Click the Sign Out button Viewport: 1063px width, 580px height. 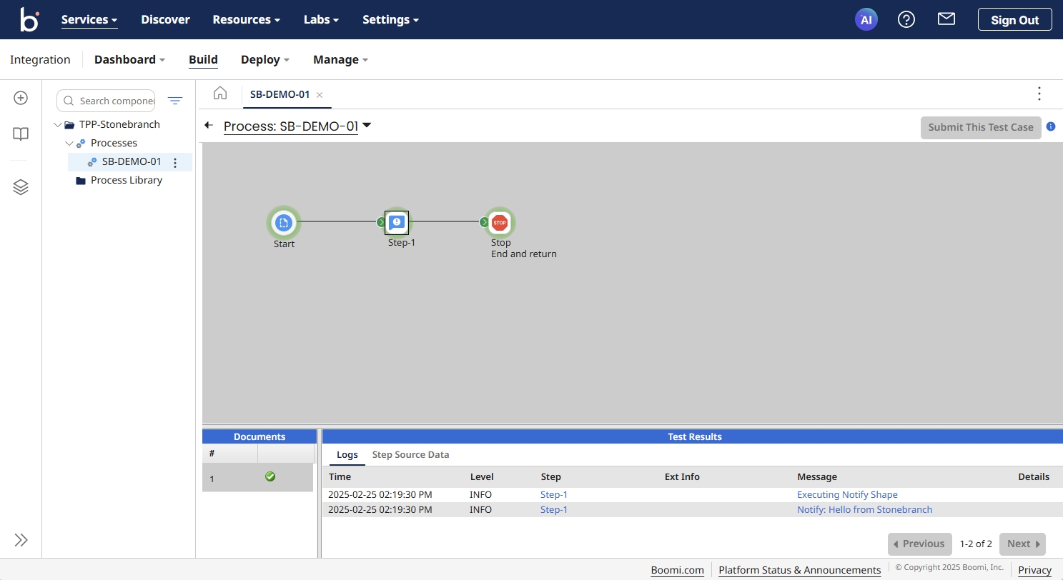(1014, 20)
